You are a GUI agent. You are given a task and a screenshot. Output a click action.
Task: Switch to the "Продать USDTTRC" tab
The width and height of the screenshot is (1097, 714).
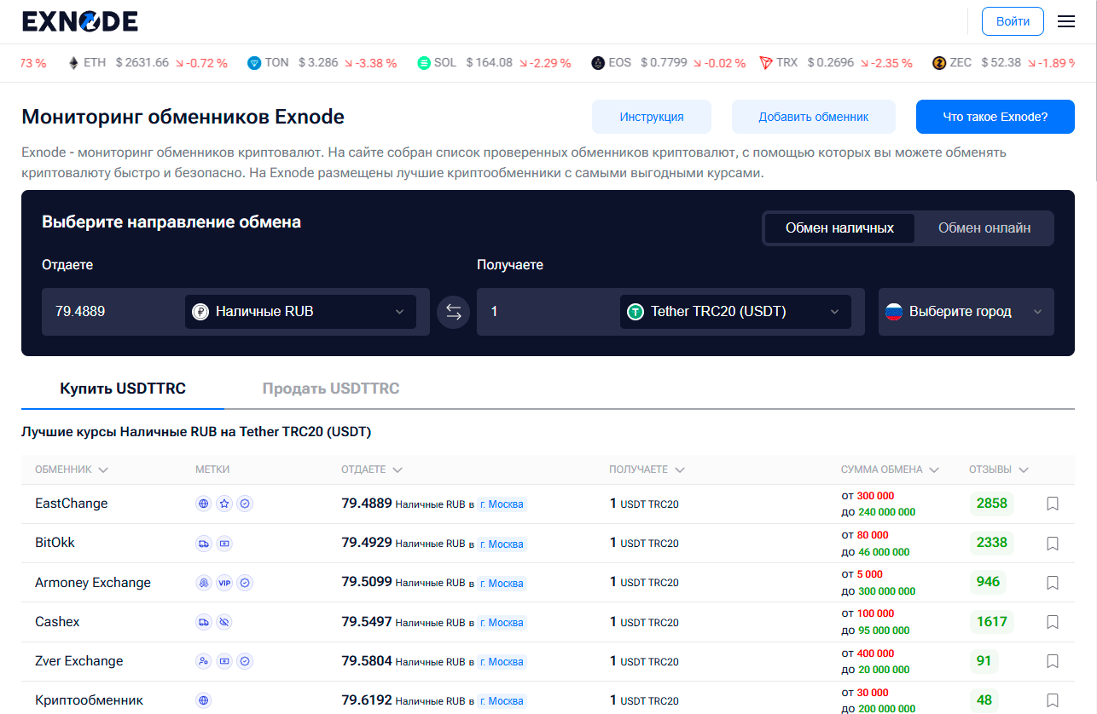pos(331,388)
